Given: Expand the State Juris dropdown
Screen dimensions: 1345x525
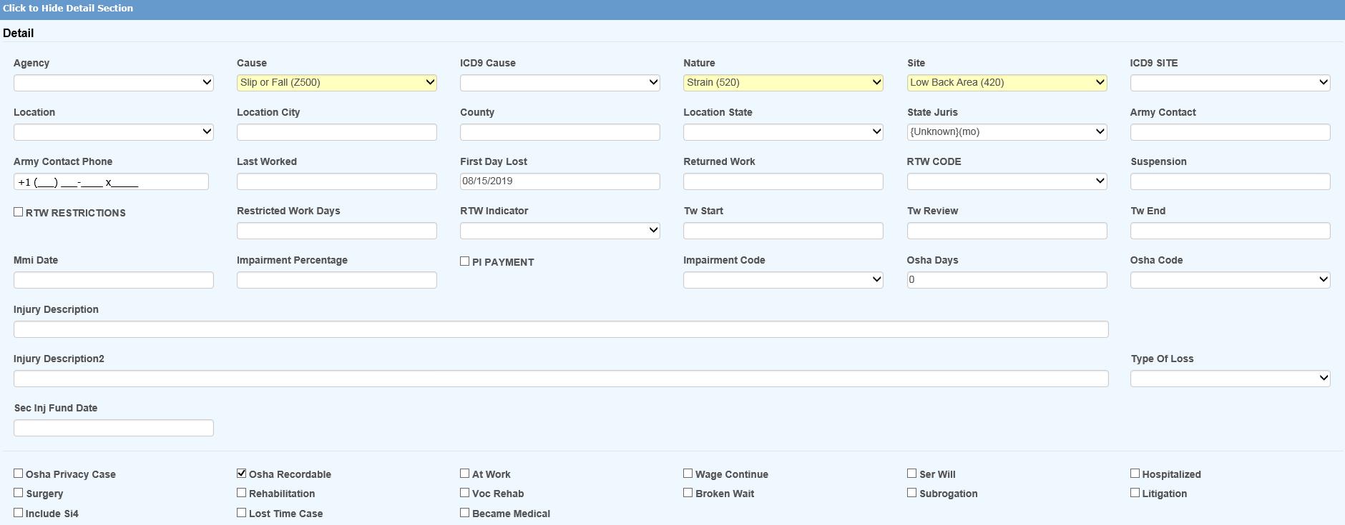Looking at the screenshot, I should pyautogui.click(x=1006, y=132).
